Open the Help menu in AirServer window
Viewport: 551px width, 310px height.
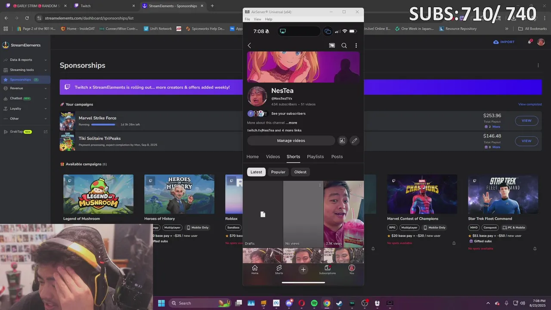coord(269,19)
